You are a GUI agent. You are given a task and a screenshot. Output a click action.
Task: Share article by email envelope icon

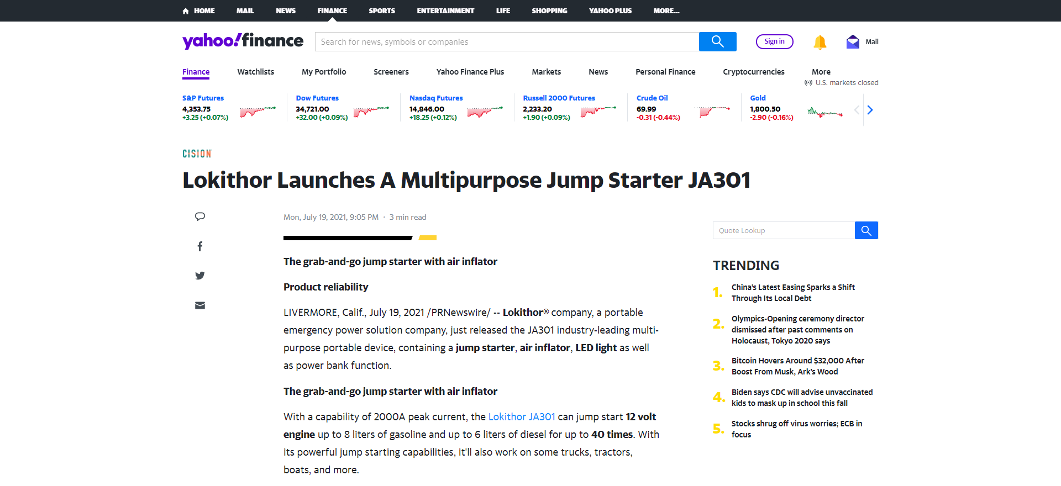coord(200,305)
